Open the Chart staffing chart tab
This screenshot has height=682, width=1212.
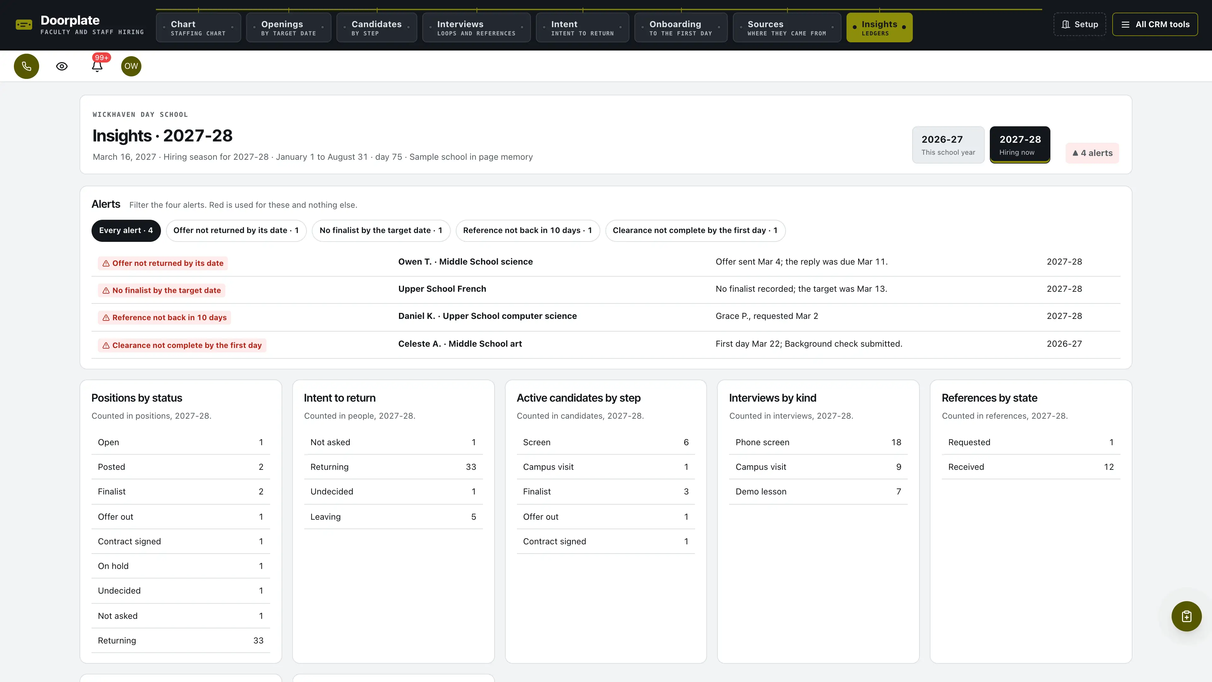[198, 28]
